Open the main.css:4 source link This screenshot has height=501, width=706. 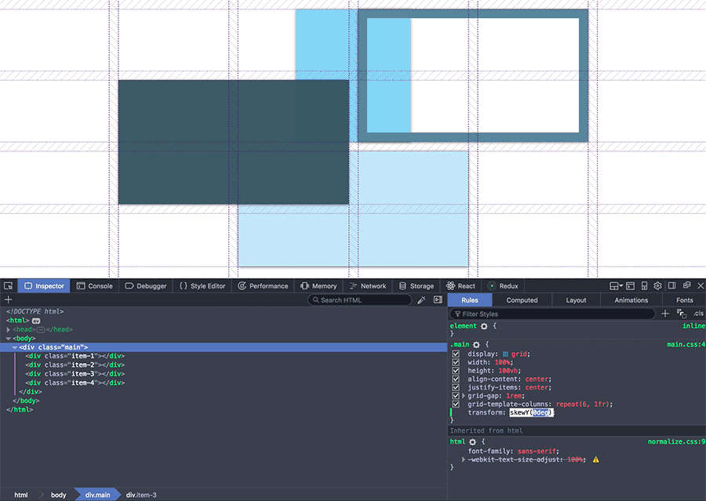(686, 344)
